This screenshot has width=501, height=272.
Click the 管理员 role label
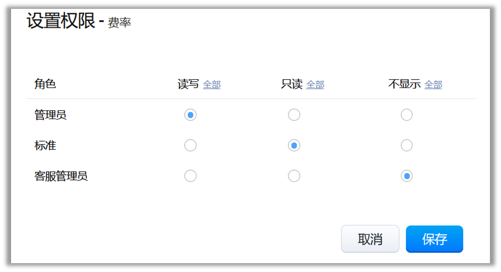pos(50,115)
